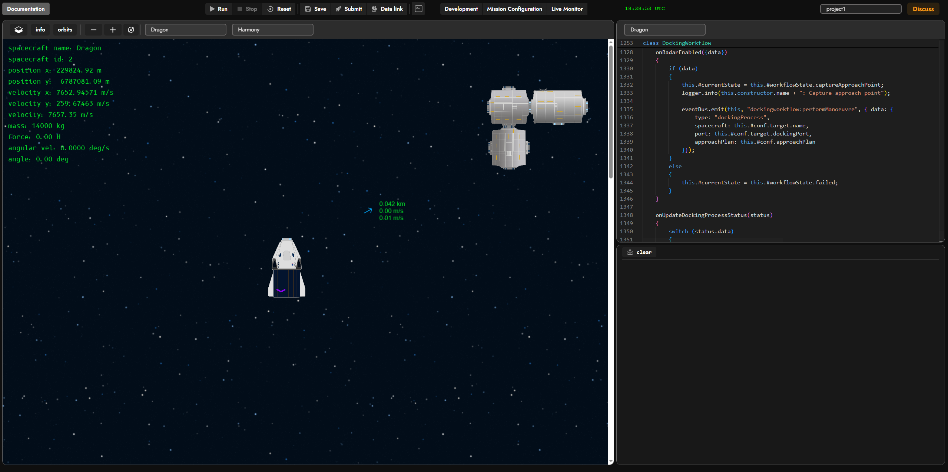
Task: Zoom in with the plus button
Action: point(113,30)
